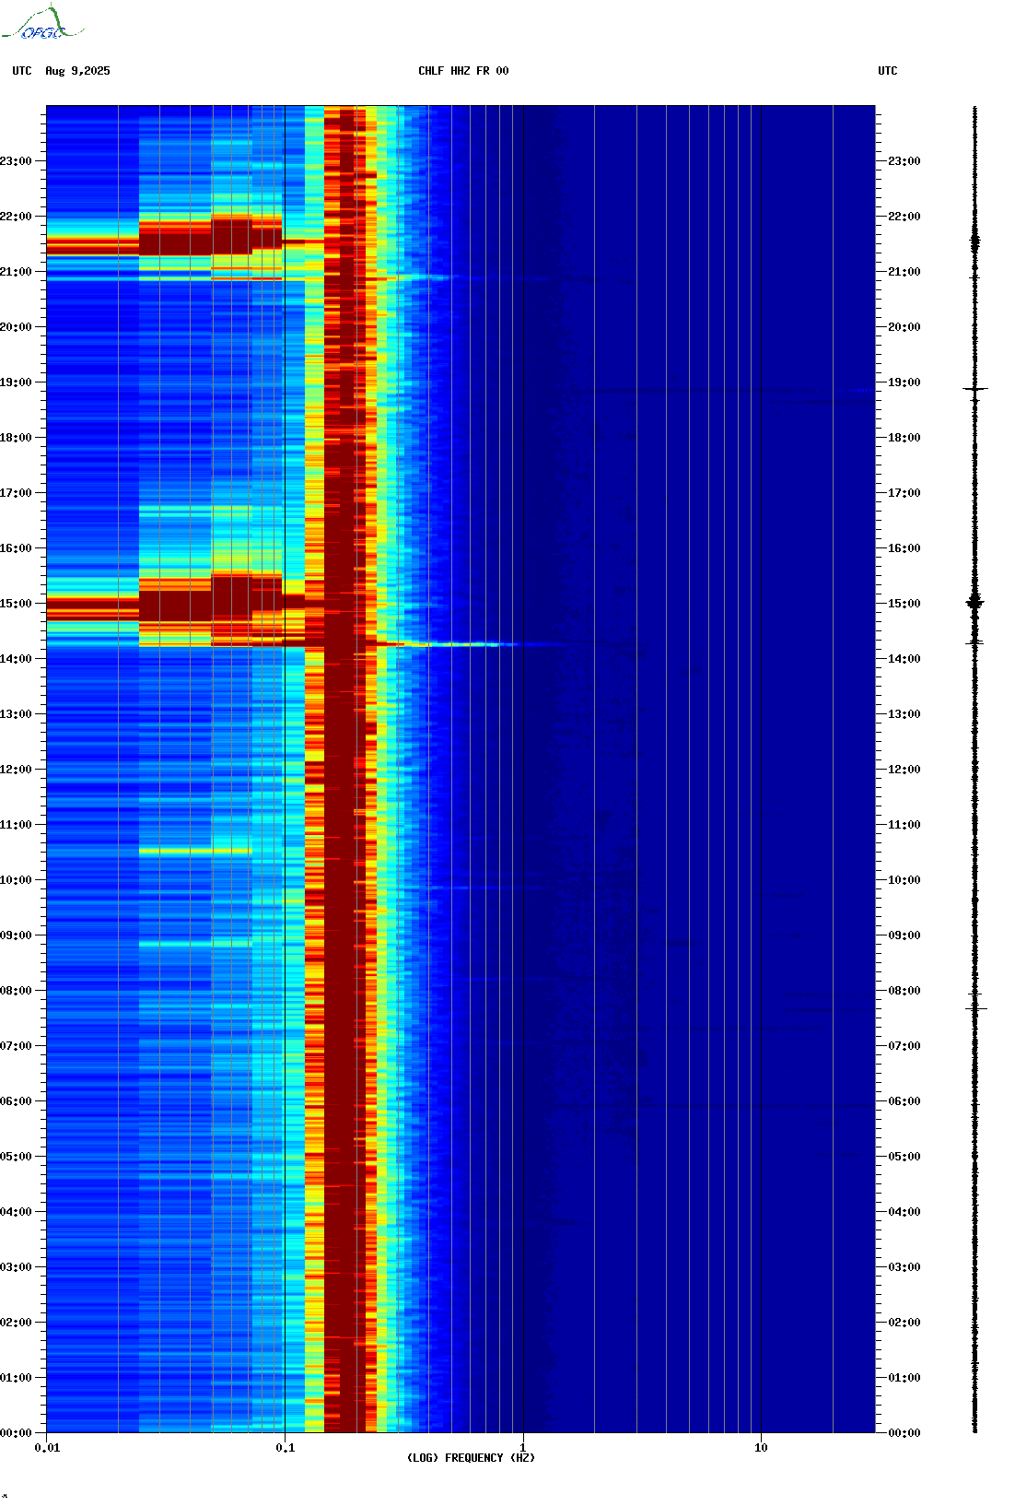
Task: Click 01:00 on the left time axis
Action: pos(16,1378)
